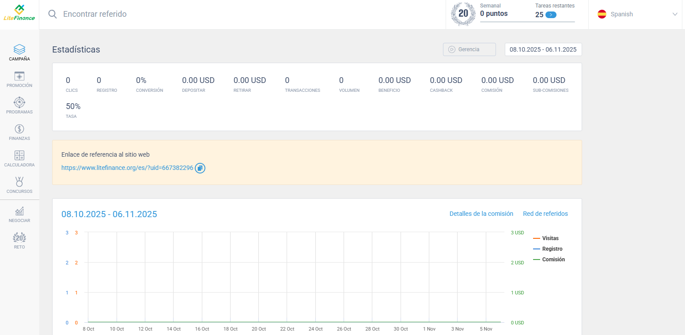
Task: Open the Finanzas sidebar section
Action: [19, 132]
